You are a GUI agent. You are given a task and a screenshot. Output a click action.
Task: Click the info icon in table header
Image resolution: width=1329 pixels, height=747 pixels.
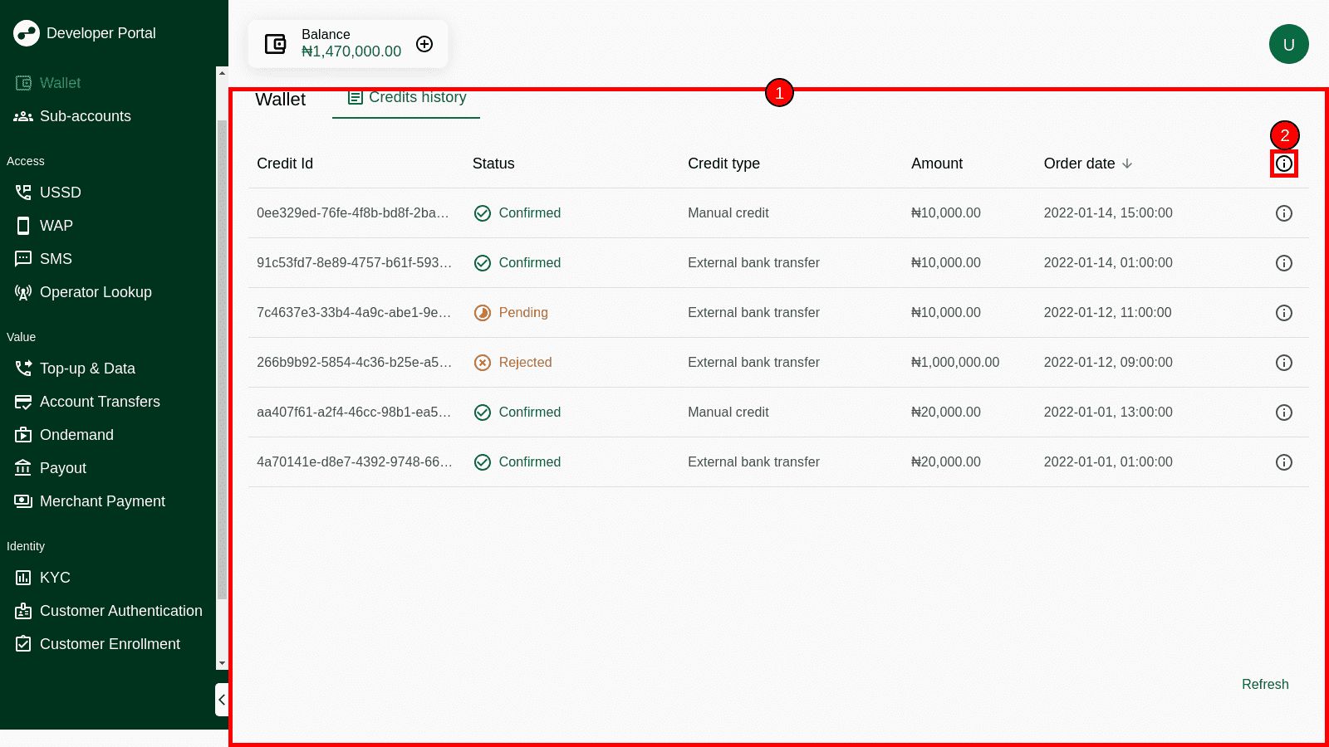point(1283,164)
